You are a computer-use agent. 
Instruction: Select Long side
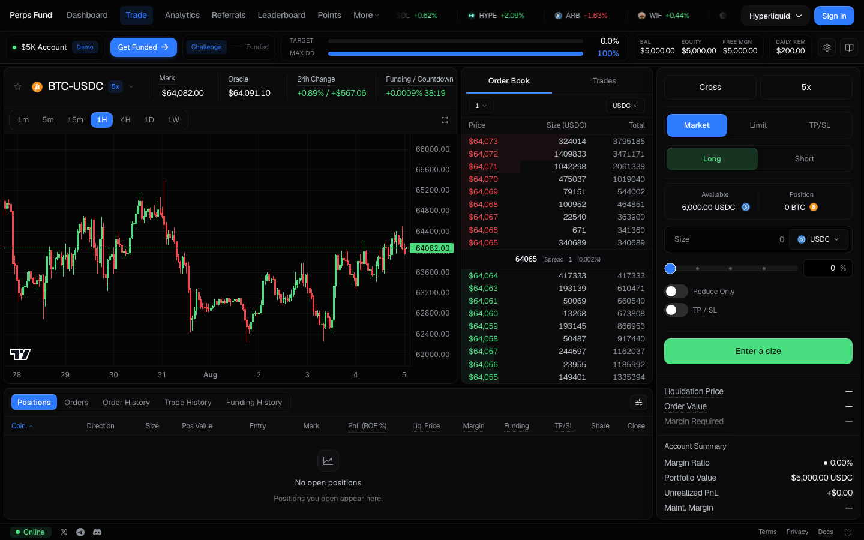pos(712,159)
